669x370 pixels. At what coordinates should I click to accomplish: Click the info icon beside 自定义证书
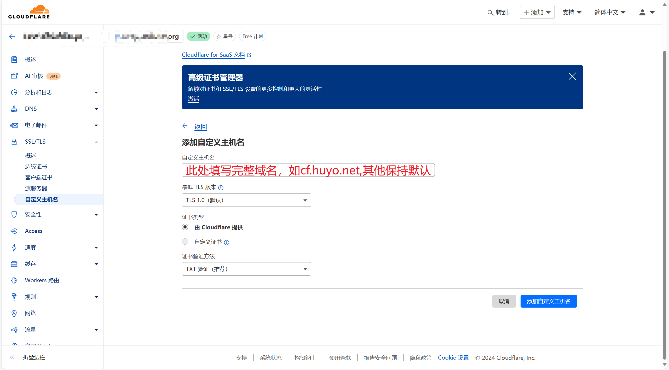227,242
